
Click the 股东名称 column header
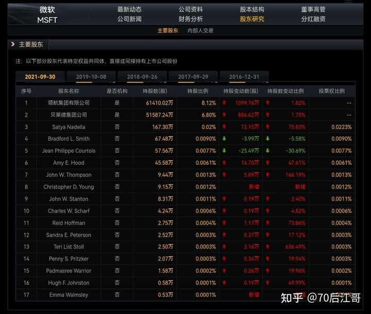69,91
